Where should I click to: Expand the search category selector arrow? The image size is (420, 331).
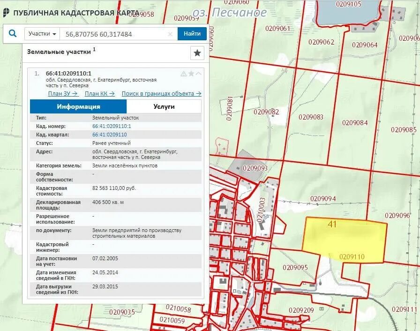tap(54, 33)
